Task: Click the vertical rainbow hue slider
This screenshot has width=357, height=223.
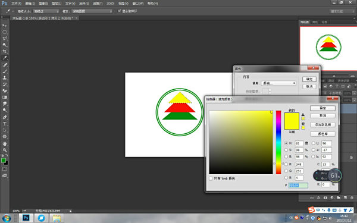Action: click(278, 142)
